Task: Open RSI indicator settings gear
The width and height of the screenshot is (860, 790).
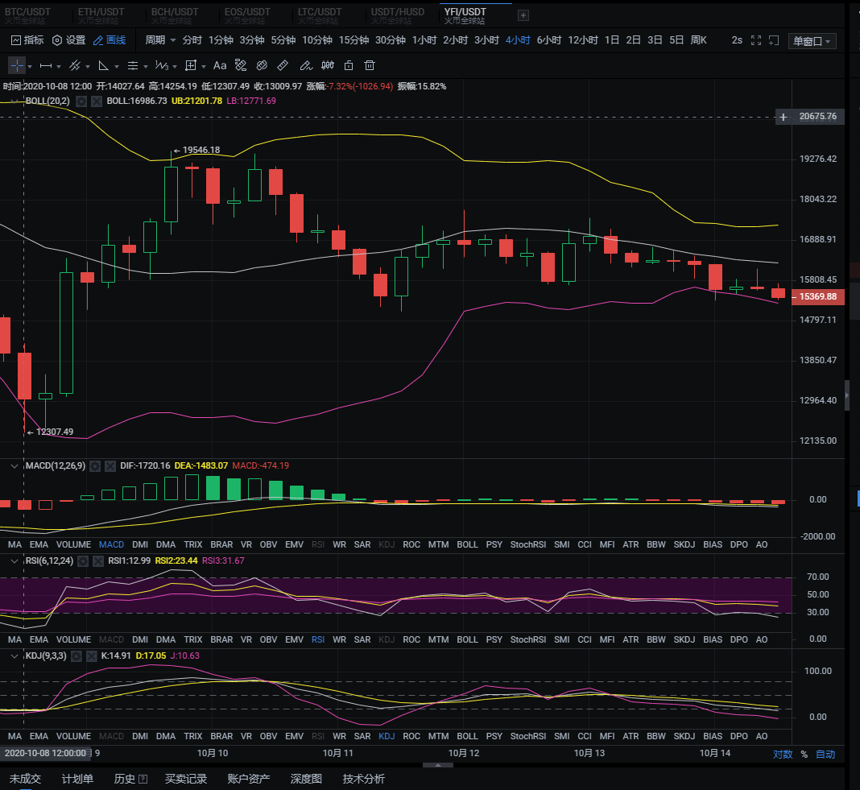Action: [83, 561]
